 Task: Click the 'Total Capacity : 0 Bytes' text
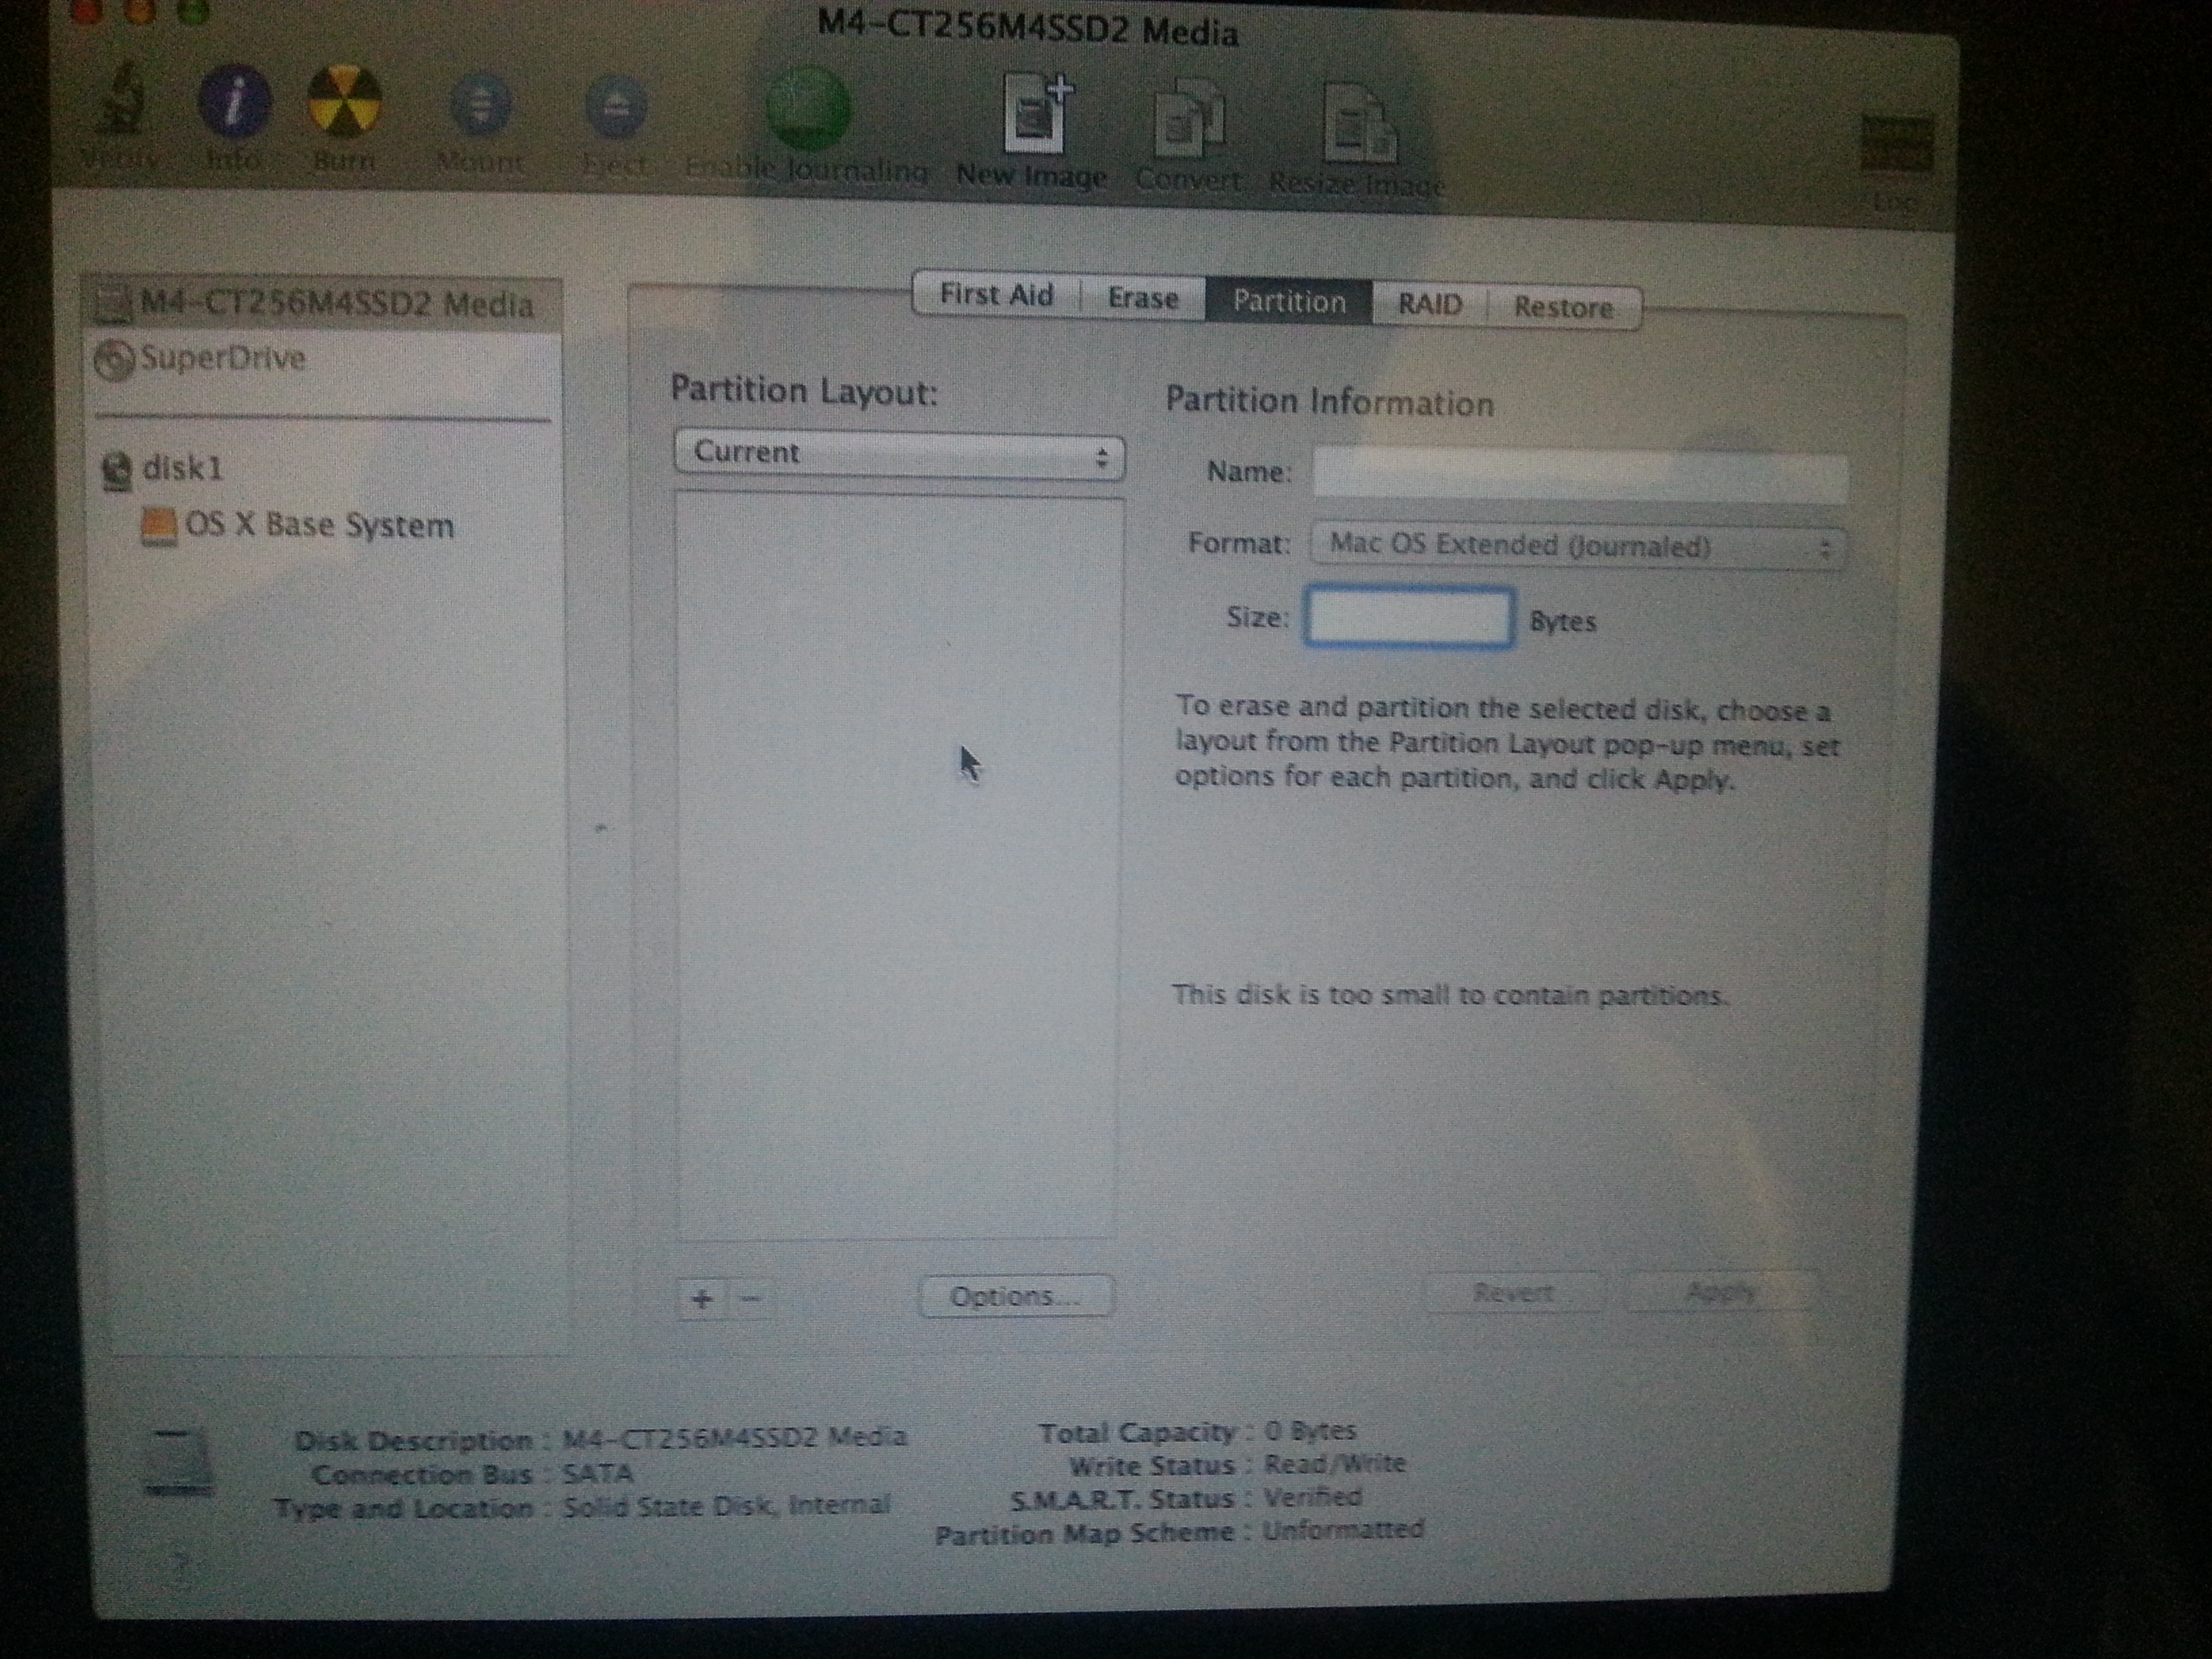[x=1197, y=1433]
